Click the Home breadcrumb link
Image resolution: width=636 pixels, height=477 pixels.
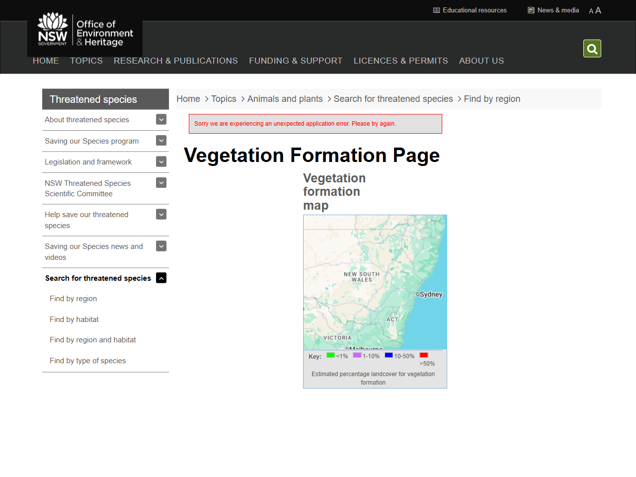click(x=188, y=98)
